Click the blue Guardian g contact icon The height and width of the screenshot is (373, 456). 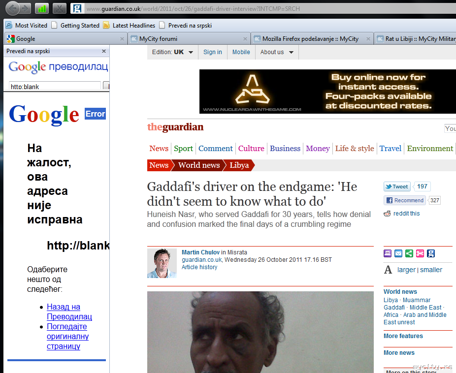431,253
